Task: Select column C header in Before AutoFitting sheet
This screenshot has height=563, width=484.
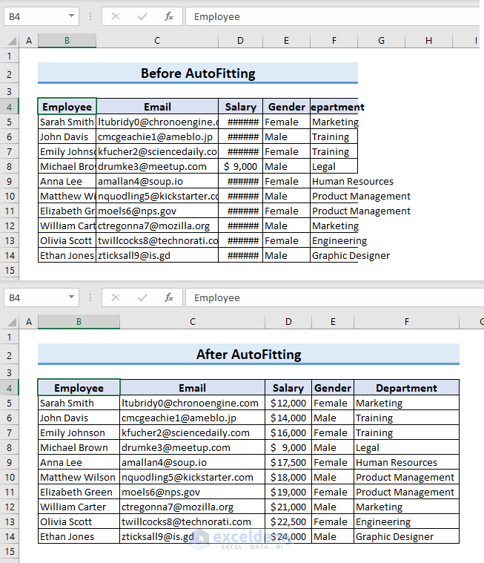Action: coord(157,41)
